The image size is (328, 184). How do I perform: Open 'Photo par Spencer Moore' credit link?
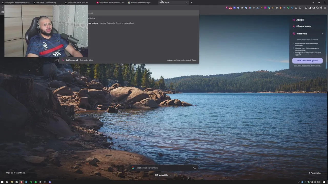(15, 173)
